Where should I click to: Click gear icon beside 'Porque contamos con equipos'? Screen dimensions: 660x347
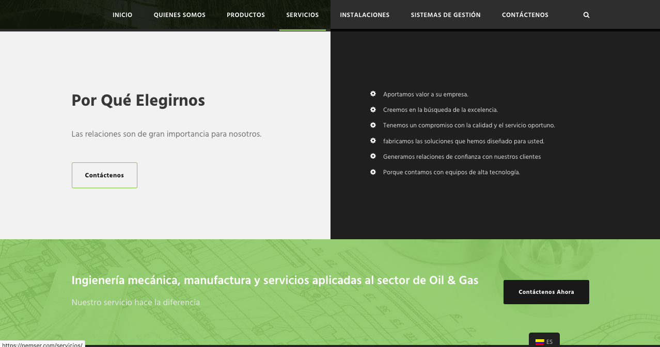[373, 172]
